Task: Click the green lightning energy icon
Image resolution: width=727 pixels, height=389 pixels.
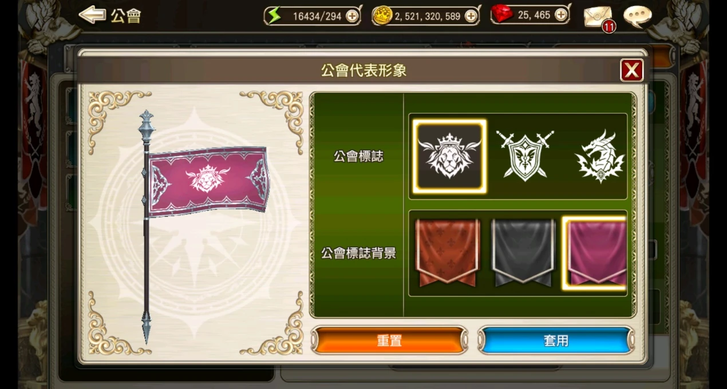Action: click(274, 15)
